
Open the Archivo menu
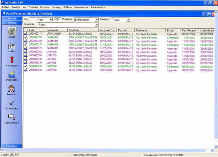[6, 7]
